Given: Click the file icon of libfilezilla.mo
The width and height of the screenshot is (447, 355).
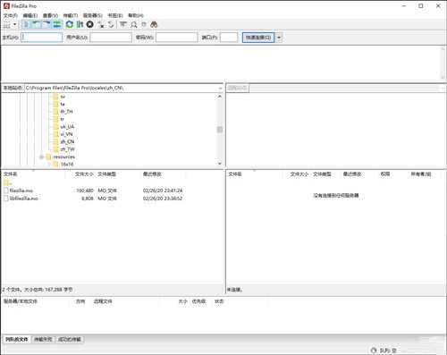Looking at the screenshot, I should point(6,199).
